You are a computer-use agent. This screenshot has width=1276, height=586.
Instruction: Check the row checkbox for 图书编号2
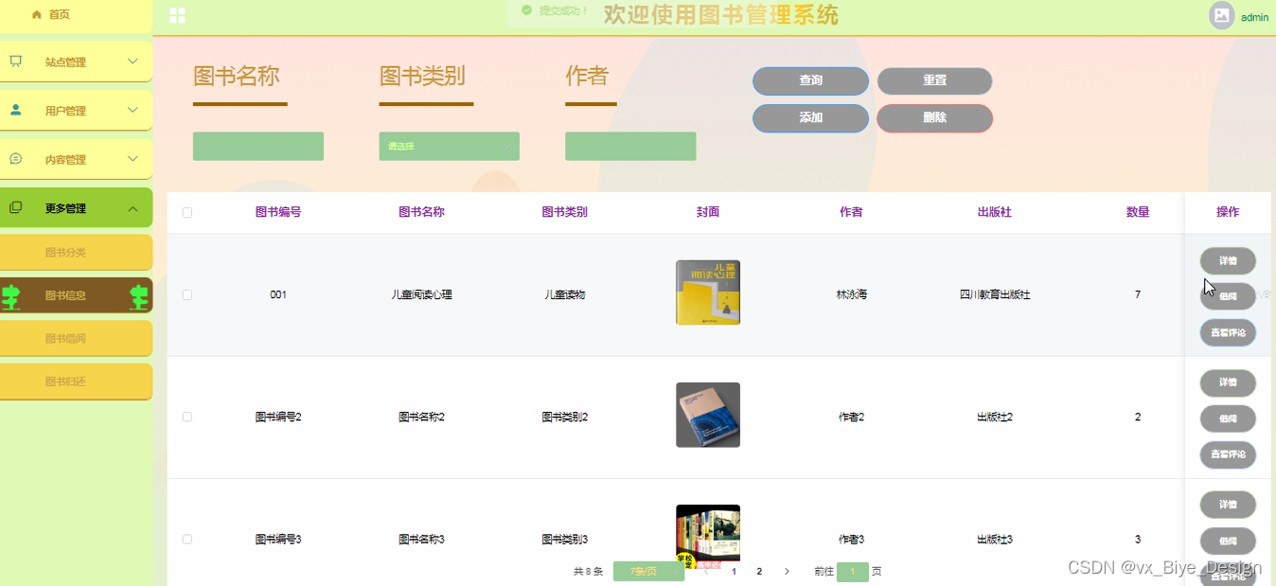pos(187,417)
